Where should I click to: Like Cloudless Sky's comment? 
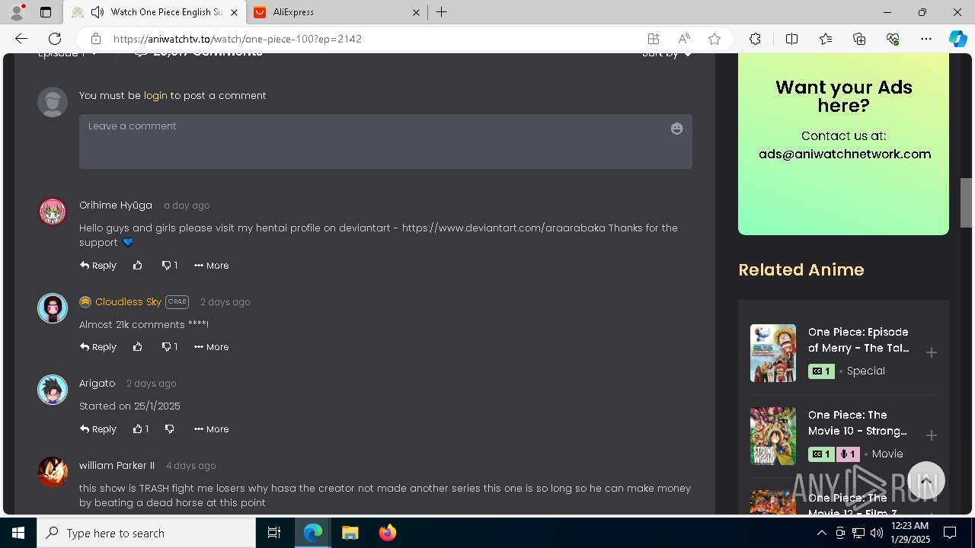138,347
